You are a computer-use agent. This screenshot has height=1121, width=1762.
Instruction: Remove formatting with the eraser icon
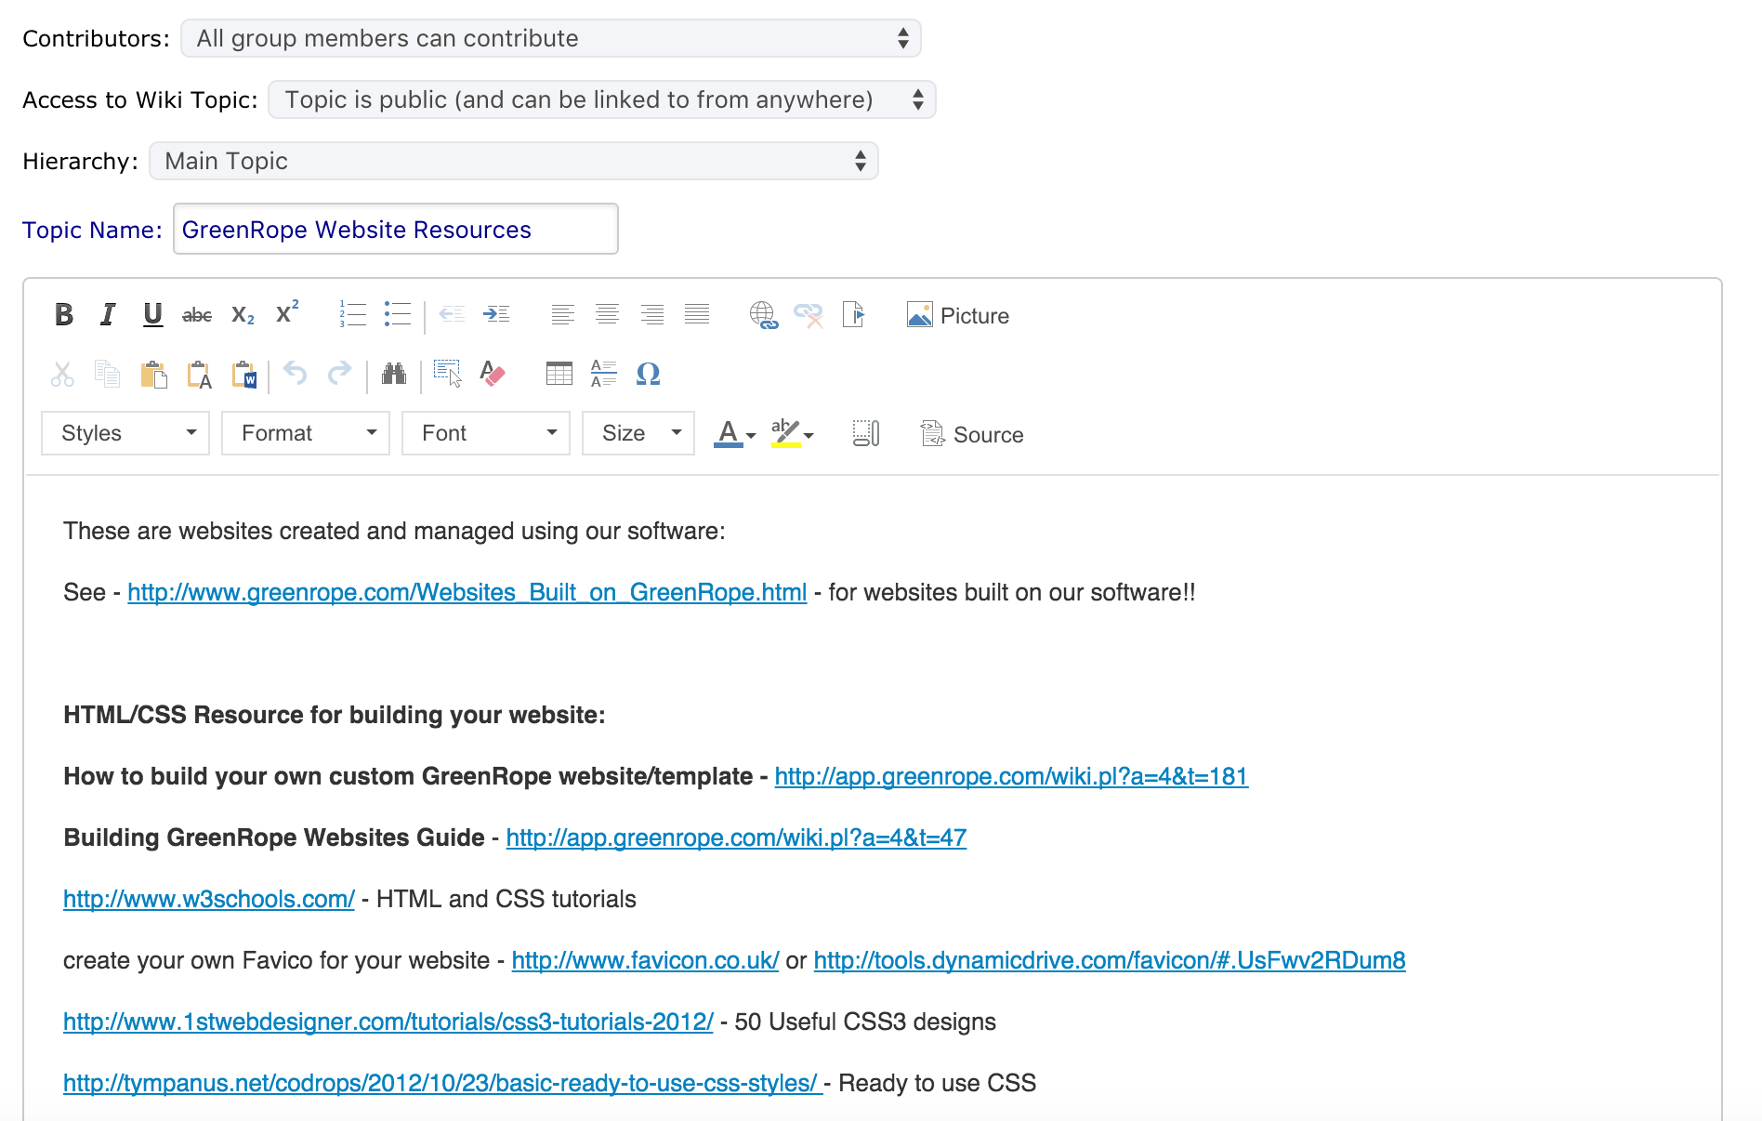click(x=493, y=374)
